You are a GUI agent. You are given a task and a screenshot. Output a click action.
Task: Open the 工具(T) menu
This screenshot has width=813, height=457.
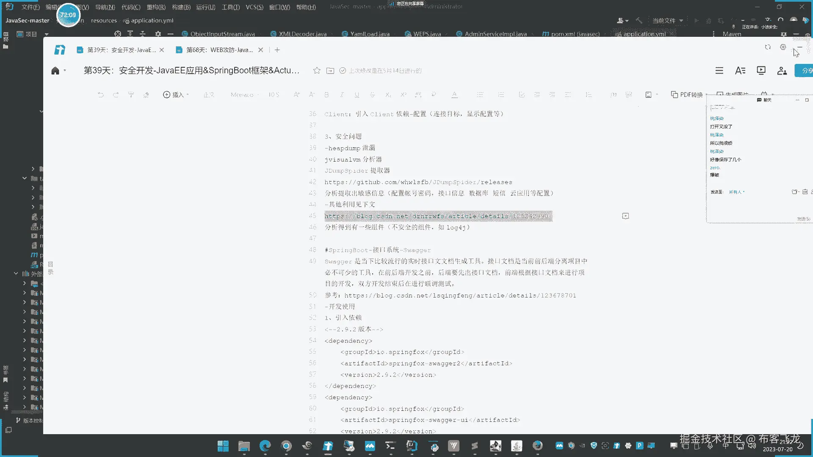point(230,7)
